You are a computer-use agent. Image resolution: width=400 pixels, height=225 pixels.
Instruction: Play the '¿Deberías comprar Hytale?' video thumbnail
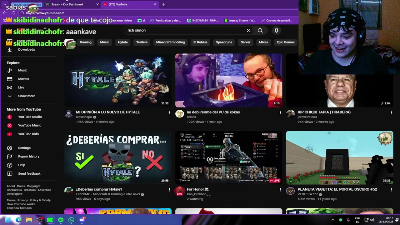click(x=118, y=157)
